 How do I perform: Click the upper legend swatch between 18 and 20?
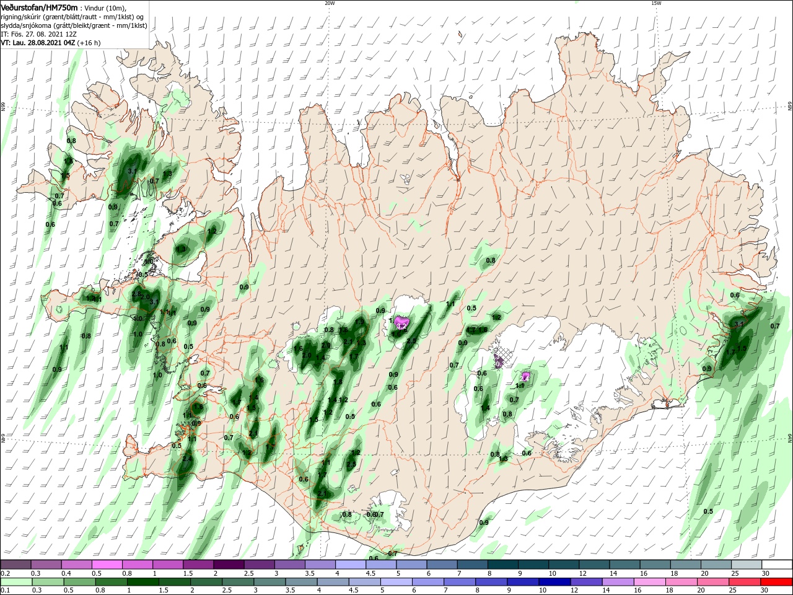685,565
